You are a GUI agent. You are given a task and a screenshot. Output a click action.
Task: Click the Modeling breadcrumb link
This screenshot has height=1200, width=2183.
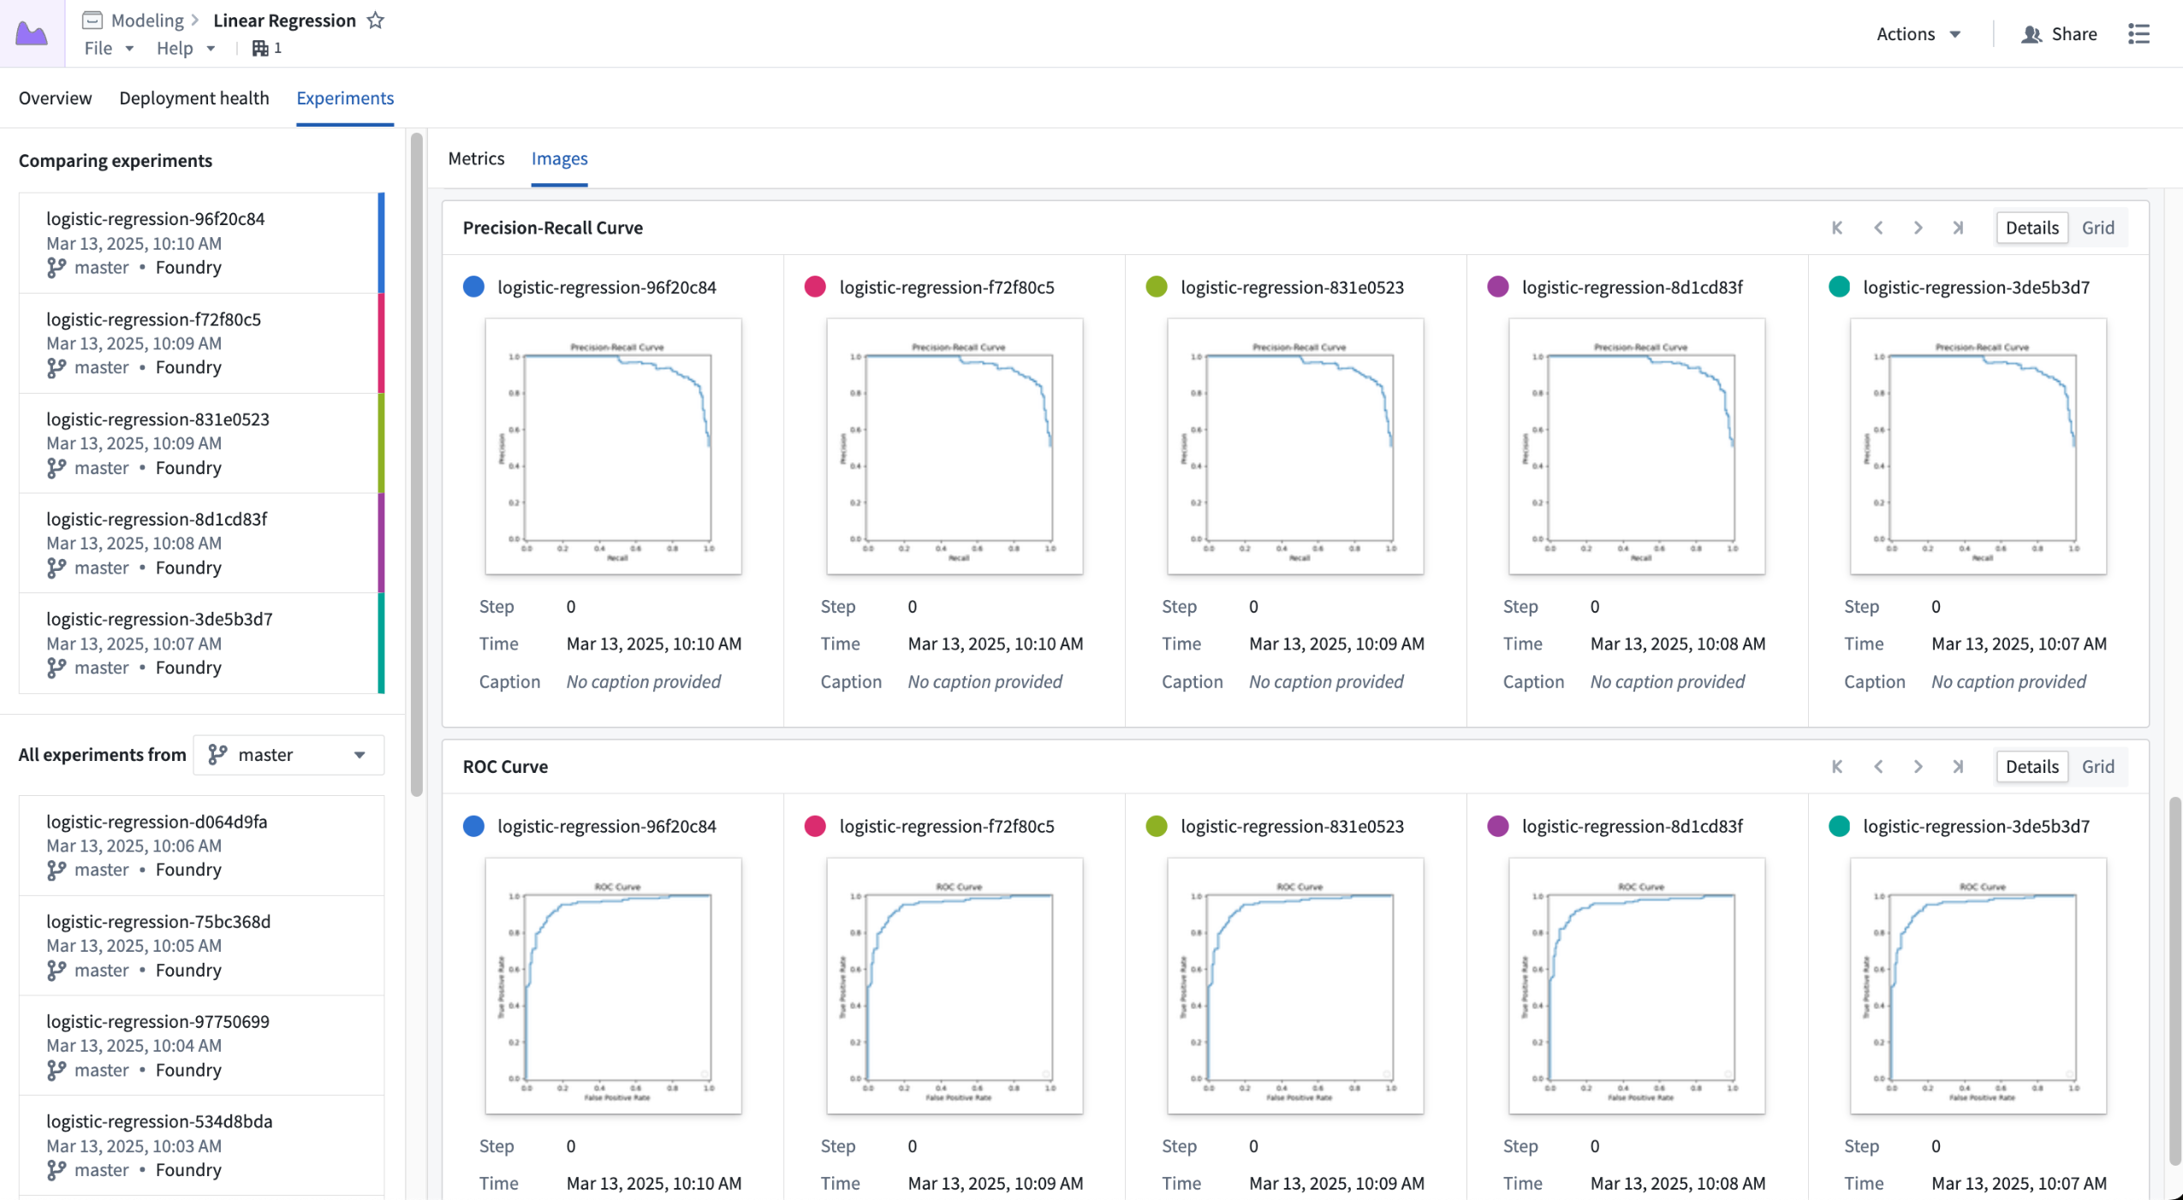click(147, 20)
